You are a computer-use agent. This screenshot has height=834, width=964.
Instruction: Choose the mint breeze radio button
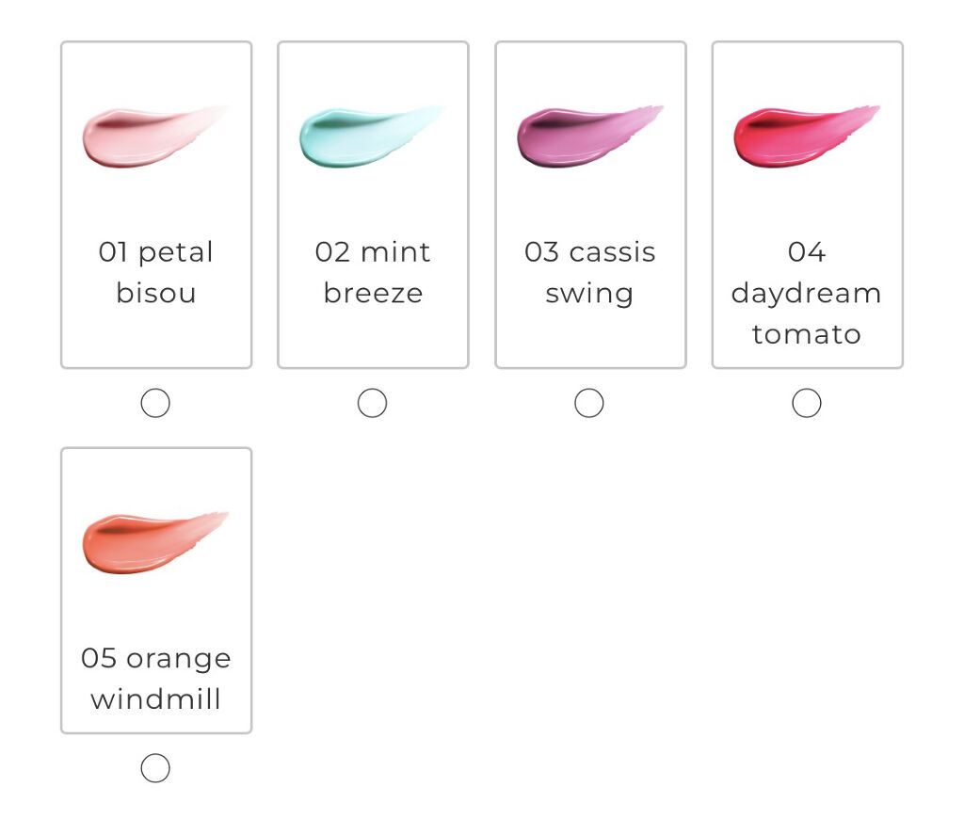pos(373,403)
